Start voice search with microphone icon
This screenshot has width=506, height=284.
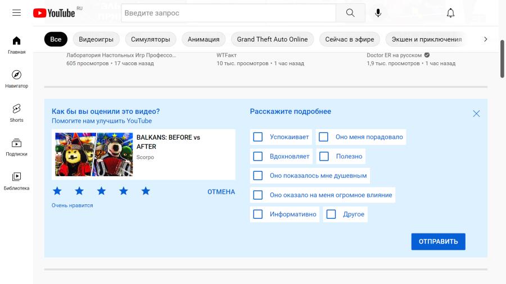point(378,13)
